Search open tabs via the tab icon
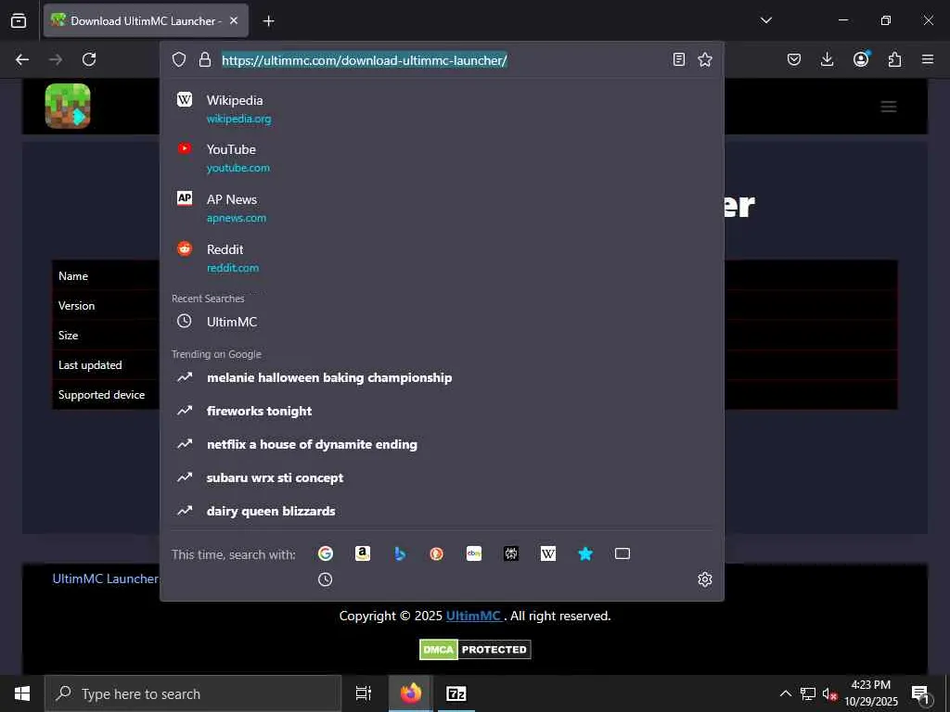The image size is (950, 712). (623, 553)
